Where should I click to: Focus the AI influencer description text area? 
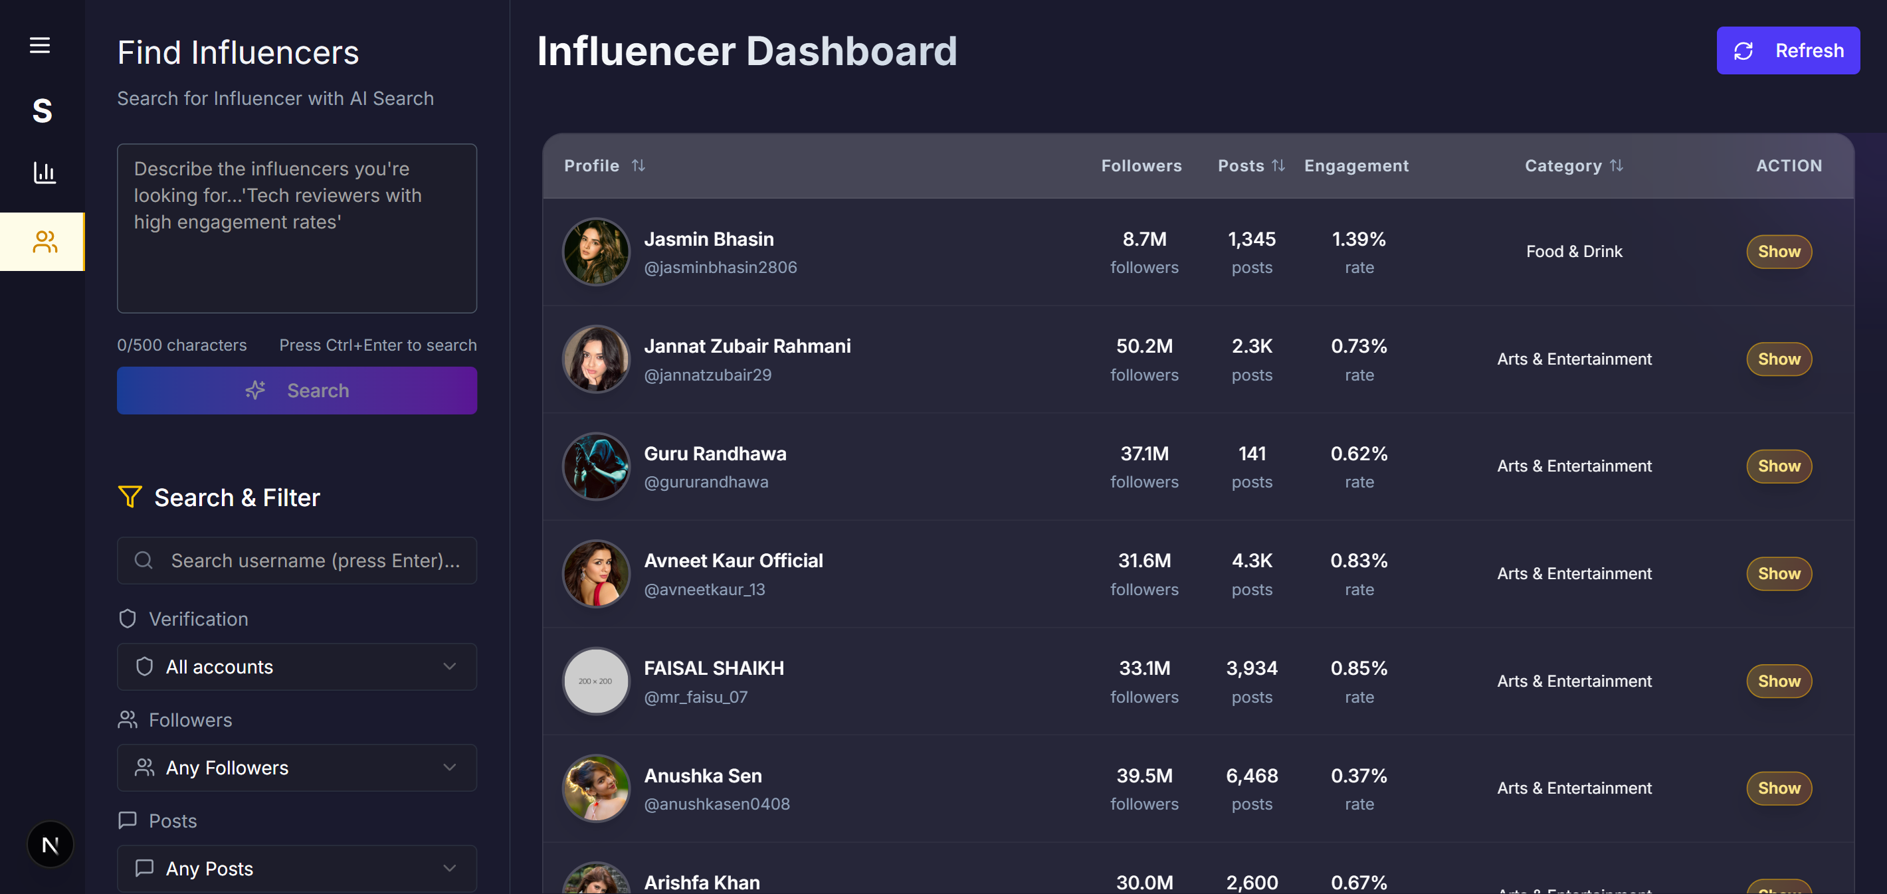(x=297, y=228)
